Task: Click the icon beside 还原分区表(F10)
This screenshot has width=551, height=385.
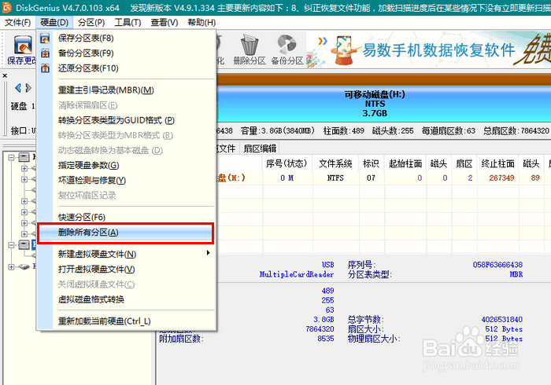Action: pos(46,68)
